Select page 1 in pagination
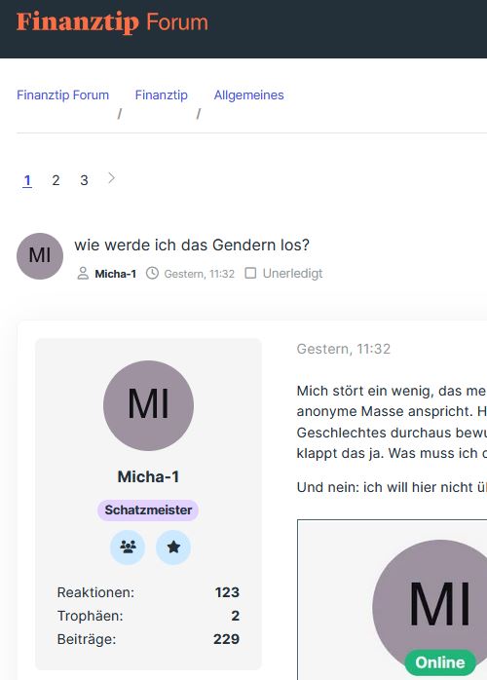This screenshot has width=487, height=680. point(27,180)
